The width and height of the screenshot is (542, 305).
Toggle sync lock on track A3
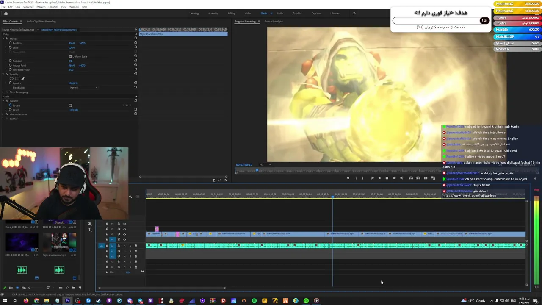(119, 256)
